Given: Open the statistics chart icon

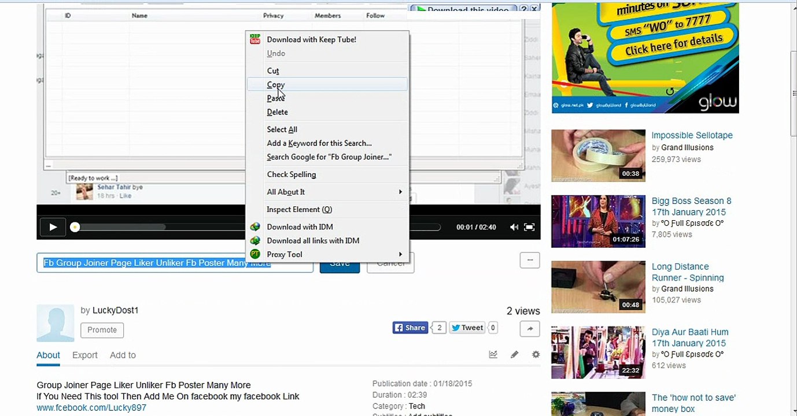Looking at the screenshot, I should click(493, 355).
